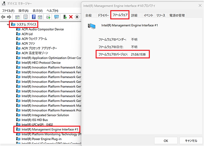This screenshot has height=146, width=204.
Task: Select Intel(R) Integrated Sensor Solution label
Action: tap(45, 115)
